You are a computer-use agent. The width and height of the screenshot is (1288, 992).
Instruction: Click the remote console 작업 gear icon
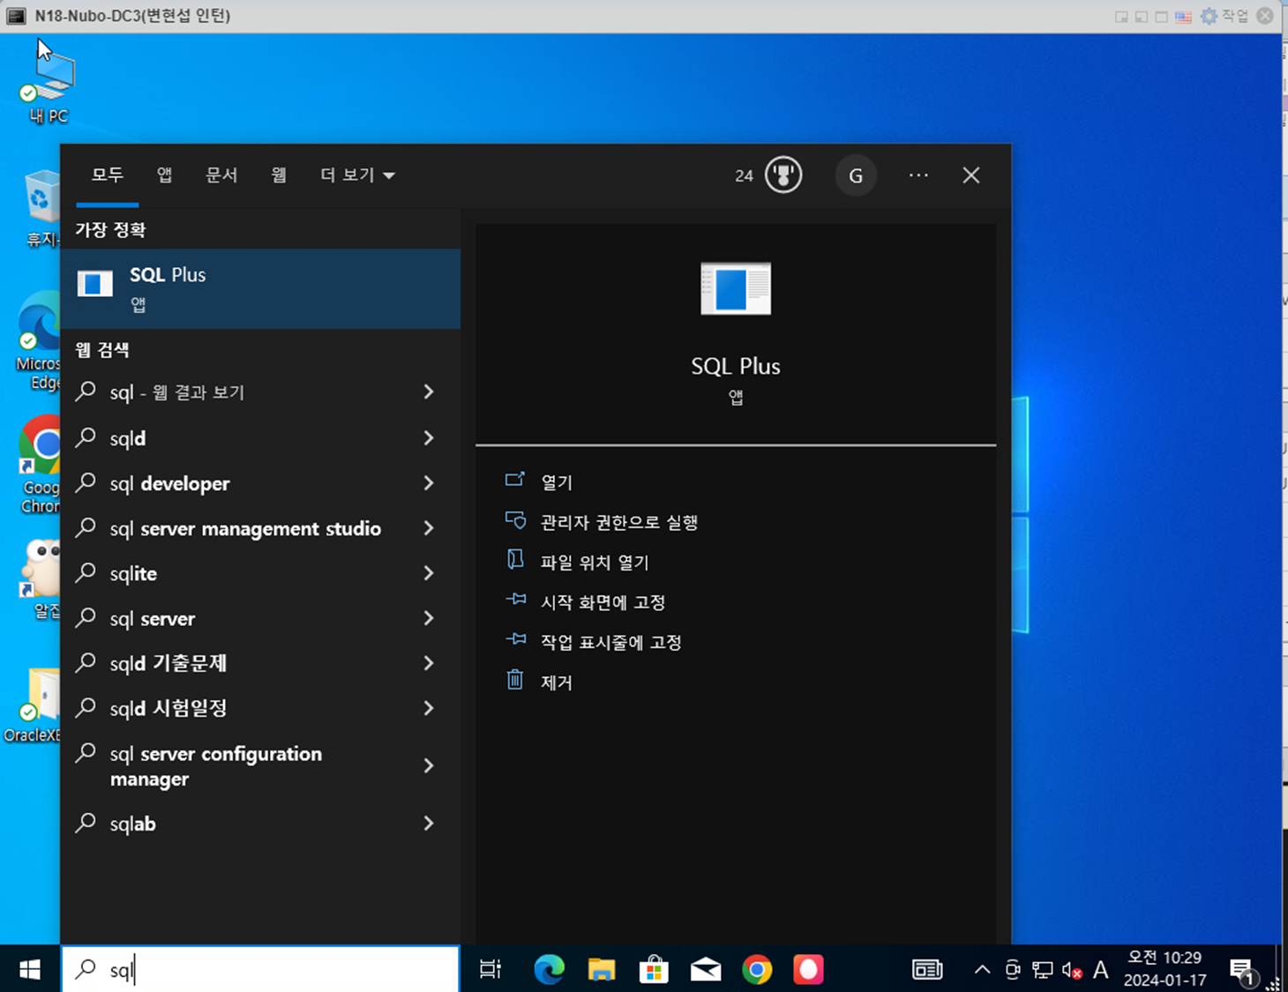pyautogui.click(x=1209, y=16)
